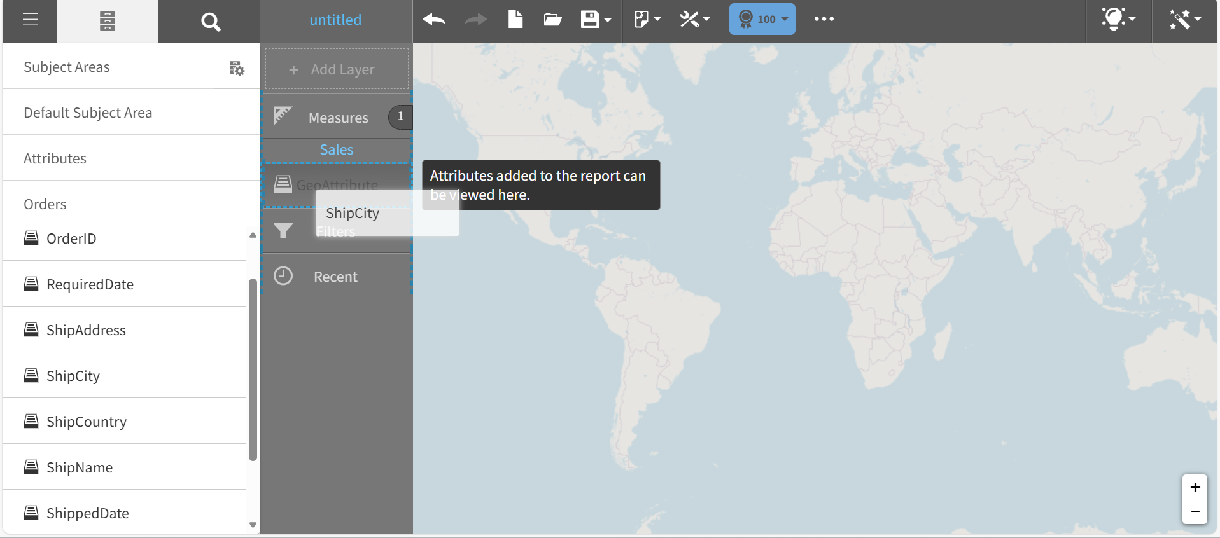Open the magic wand dropdown

1184,19
